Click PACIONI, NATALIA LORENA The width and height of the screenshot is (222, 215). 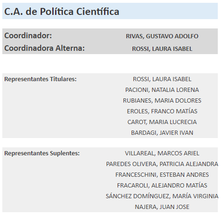(x=162, y=90)
